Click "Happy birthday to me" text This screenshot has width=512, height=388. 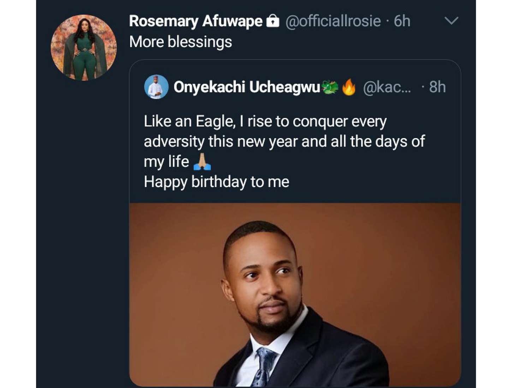tap(216, 182)
